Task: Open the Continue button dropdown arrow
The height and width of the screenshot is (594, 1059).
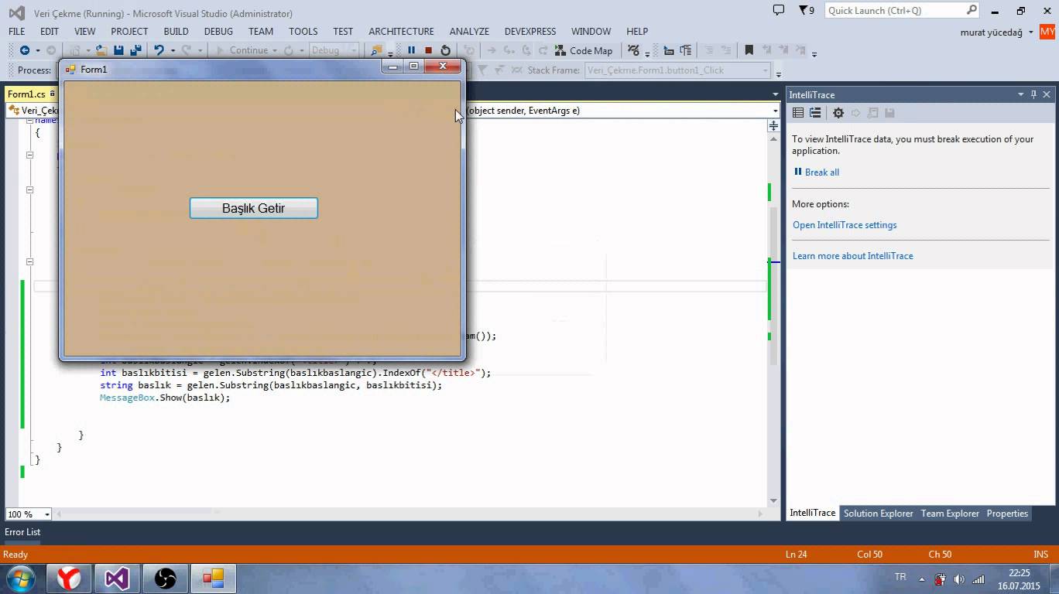Action: point(274,51)
